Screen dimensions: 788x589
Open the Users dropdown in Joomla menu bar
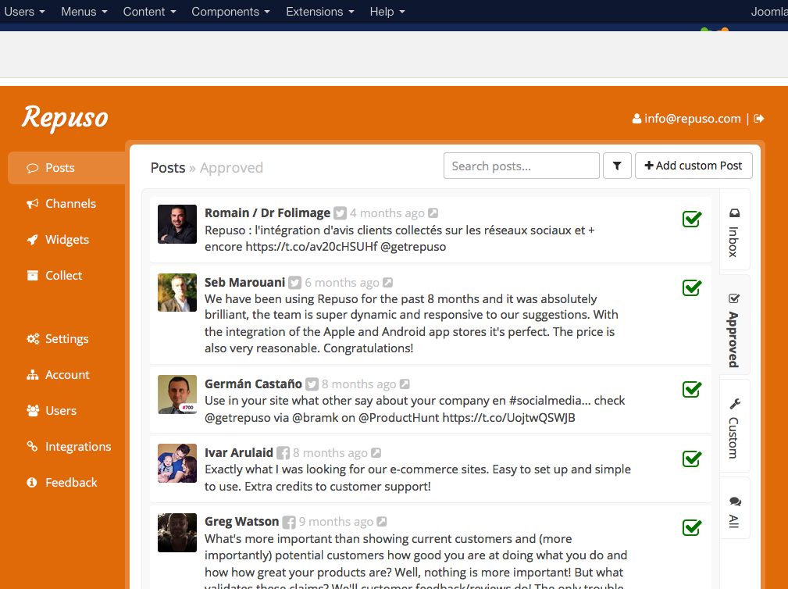25,12
